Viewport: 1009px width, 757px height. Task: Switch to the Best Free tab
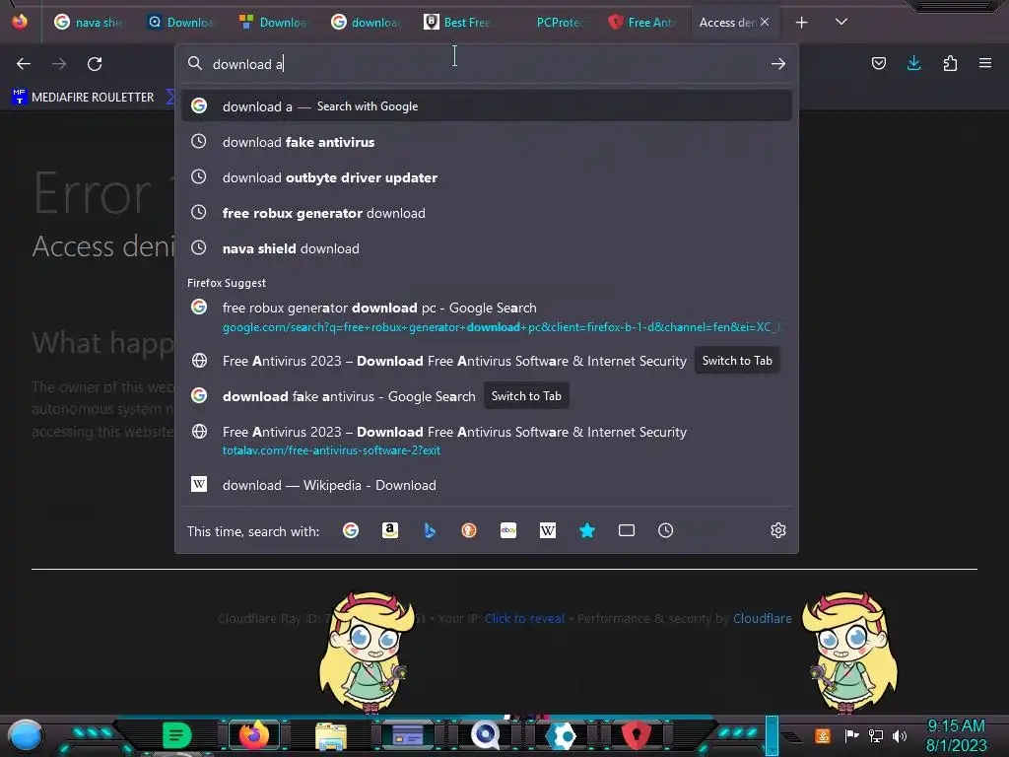tap(458, 23)
